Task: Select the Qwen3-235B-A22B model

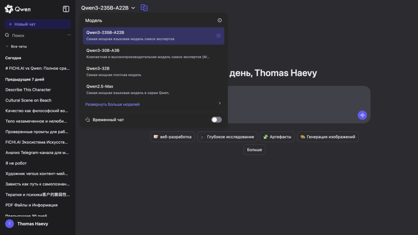Action: [154, 36]
